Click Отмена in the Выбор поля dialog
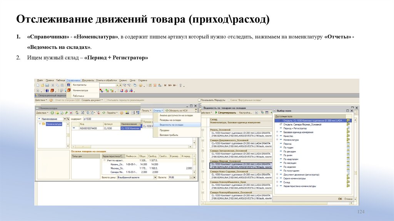Screen dimensions: 394x221 tap(348, 199)
